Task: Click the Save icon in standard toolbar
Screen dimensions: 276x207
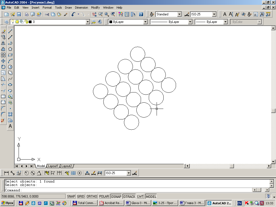Action: pyautogui.click(x=19, y=14)
